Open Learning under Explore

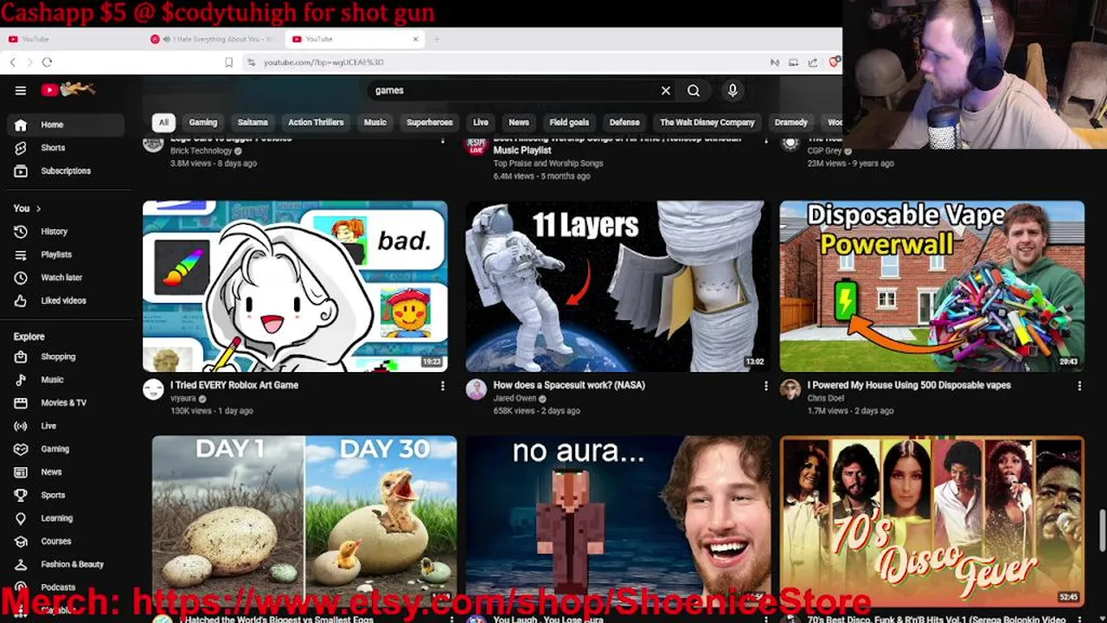(66, 518)
